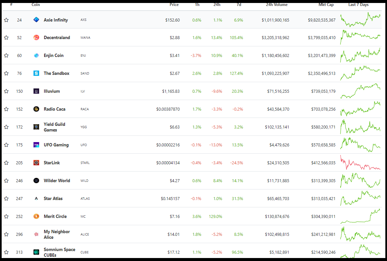Click the UFO Gaming logo
Viewport: 387px width, 261px height.
[x=36, y=145]
